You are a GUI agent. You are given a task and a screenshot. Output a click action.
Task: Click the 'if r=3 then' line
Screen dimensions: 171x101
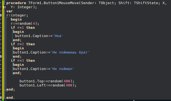[23, 60]
